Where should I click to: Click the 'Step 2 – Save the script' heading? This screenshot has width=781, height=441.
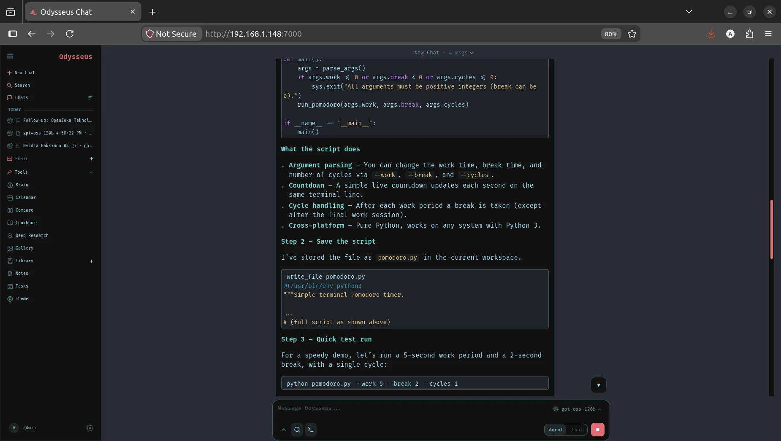pyautogui.click(x=328, y=242)
